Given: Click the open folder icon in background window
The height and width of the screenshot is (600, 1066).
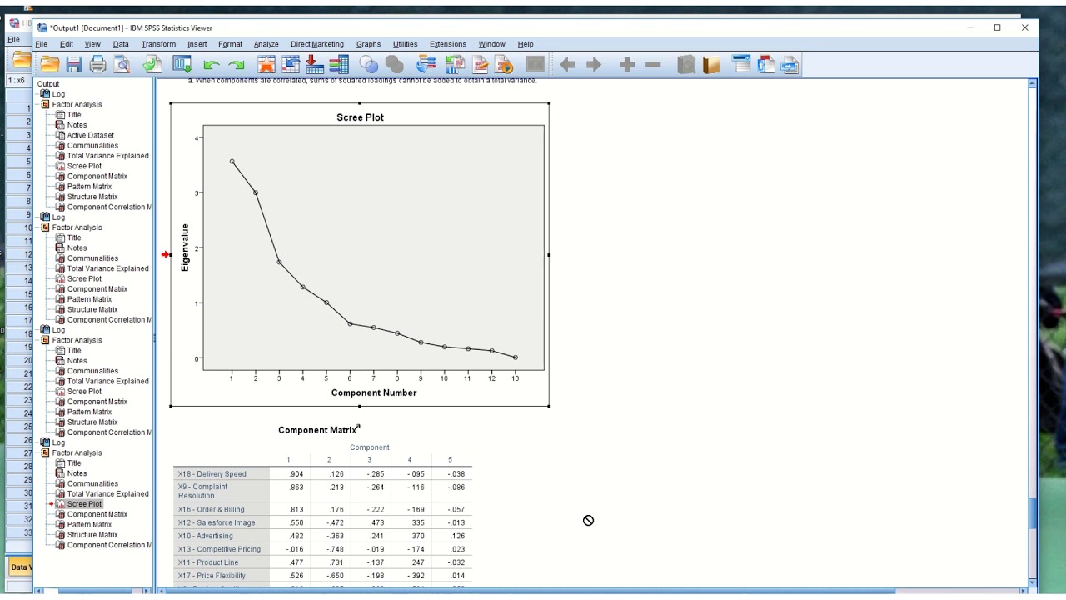Looking at the screenshot, I should coord(22,60).
